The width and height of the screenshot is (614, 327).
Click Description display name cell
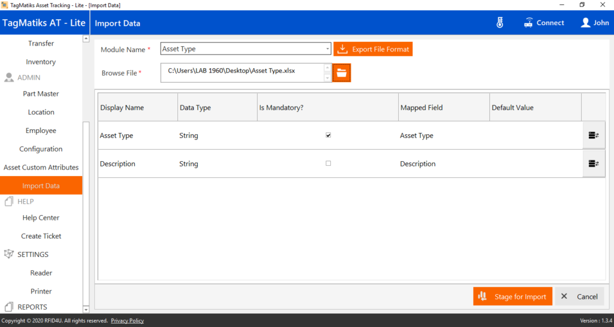point(138,163)
